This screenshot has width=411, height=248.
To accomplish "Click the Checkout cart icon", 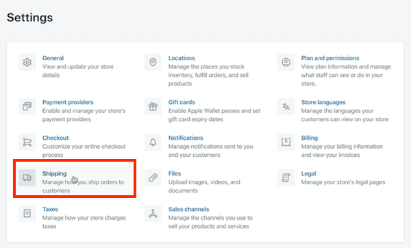I will 27,142.
